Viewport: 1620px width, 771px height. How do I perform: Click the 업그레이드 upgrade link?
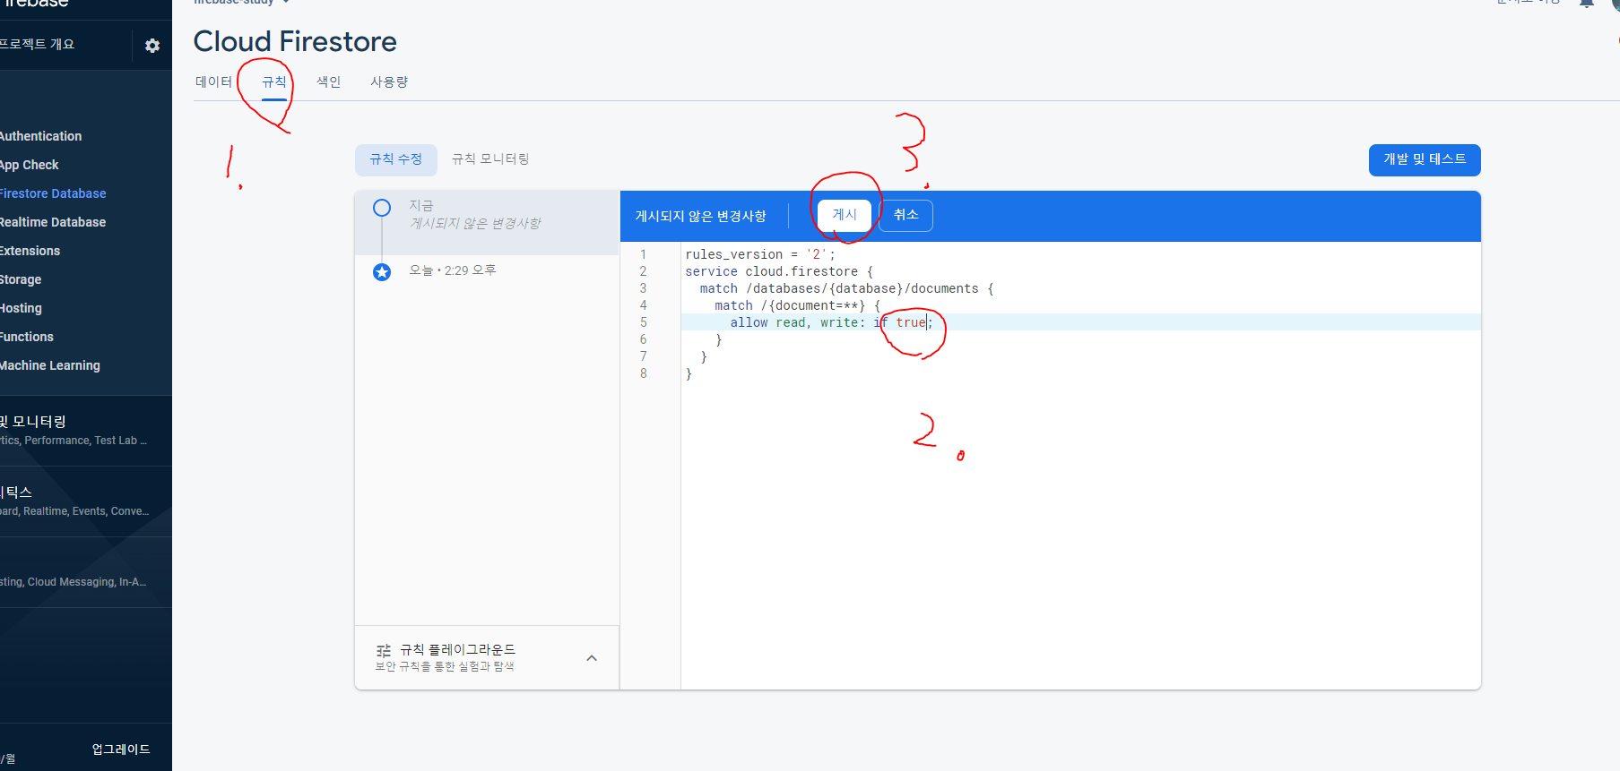coord(121,750)
